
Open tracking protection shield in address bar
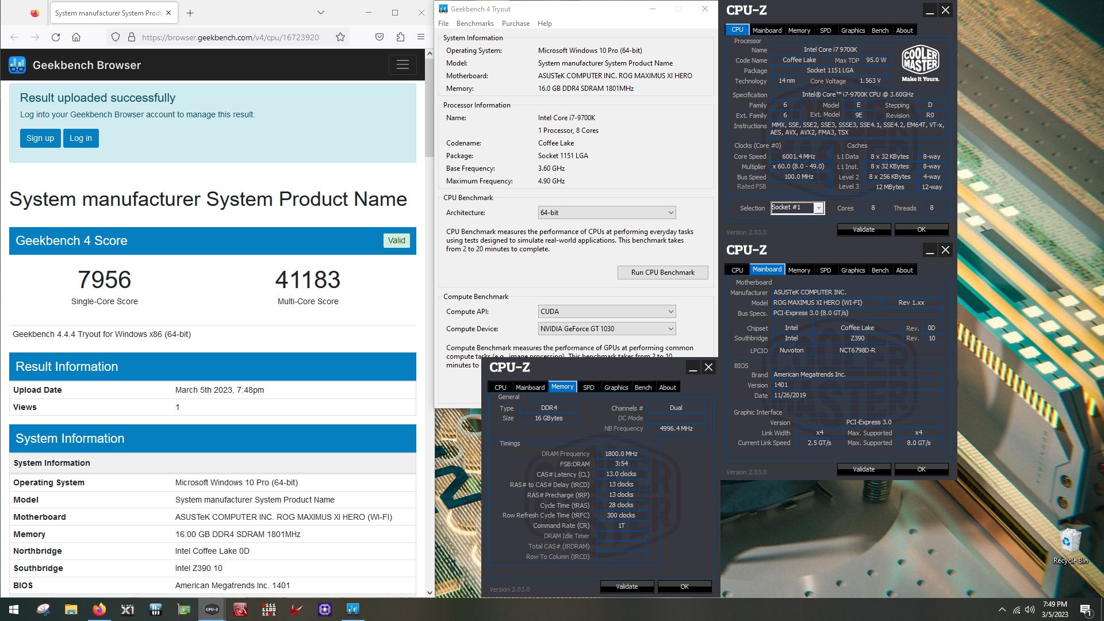click(116, 37)
